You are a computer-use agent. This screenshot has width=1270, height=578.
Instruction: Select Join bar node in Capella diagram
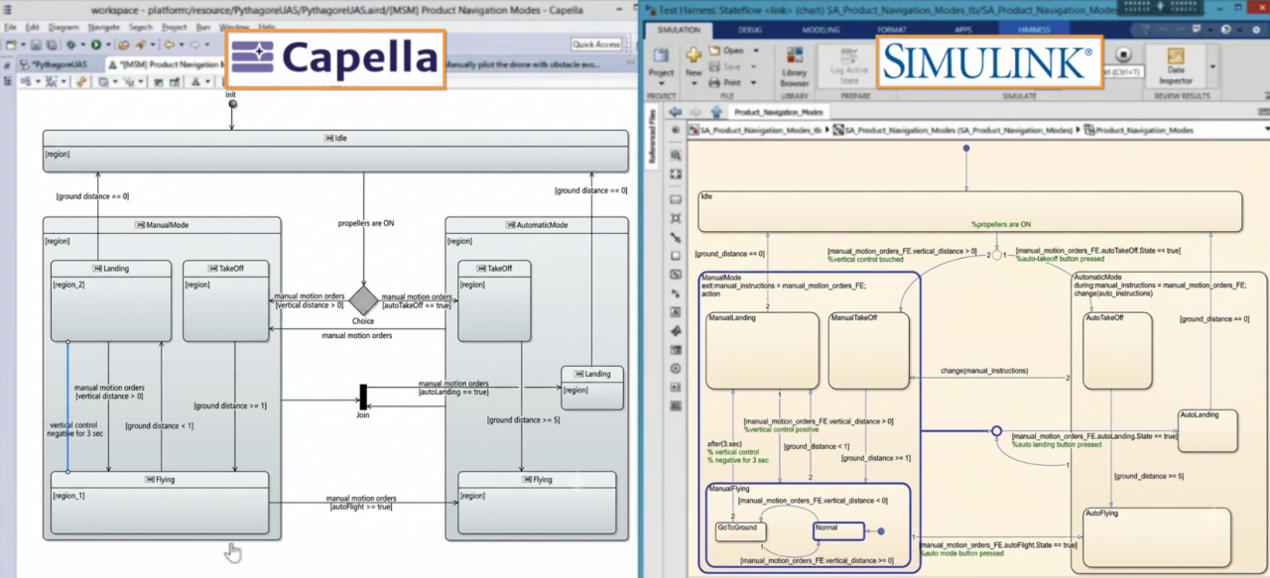pos(363,396)
